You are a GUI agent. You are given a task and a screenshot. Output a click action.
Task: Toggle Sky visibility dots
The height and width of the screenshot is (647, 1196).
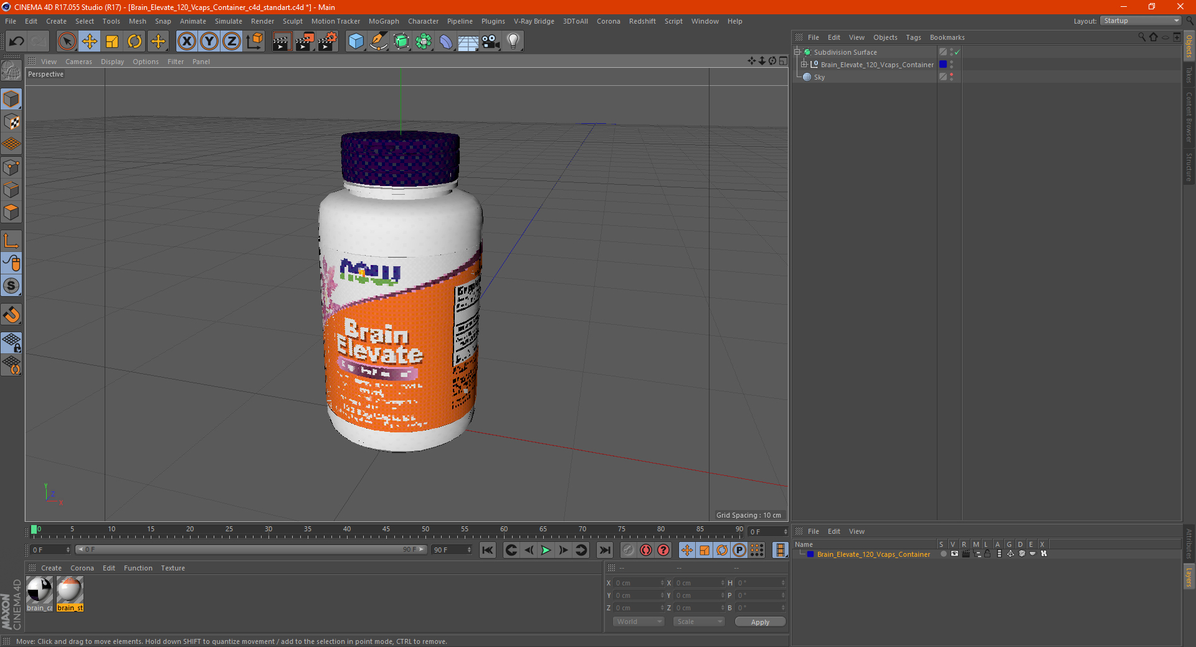pyautogui.click(x=951, y=77)
